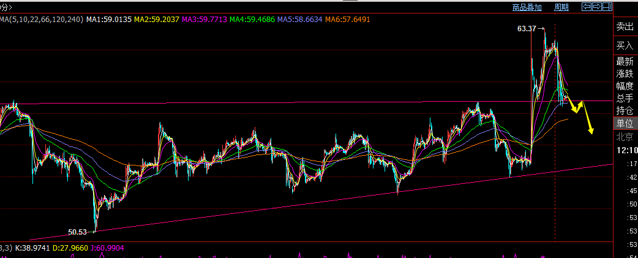The image size is (638, 258).
Task: Click the MA parameters label (5,10,22,66,120,240)
Action: coord(42,19)
